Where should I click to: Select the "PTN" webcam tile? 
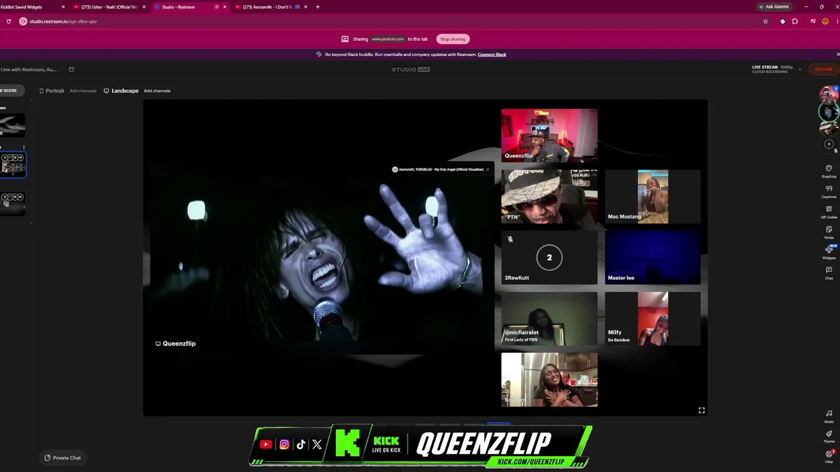click(x=549, y=197)
